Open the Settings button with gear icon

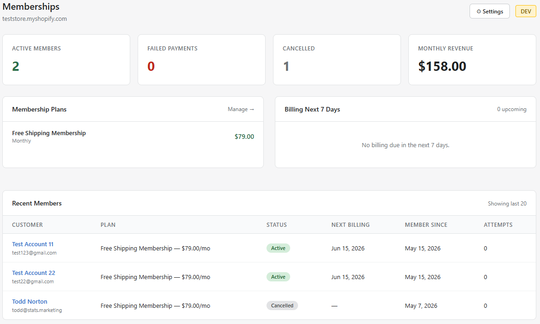click(489, 12)
